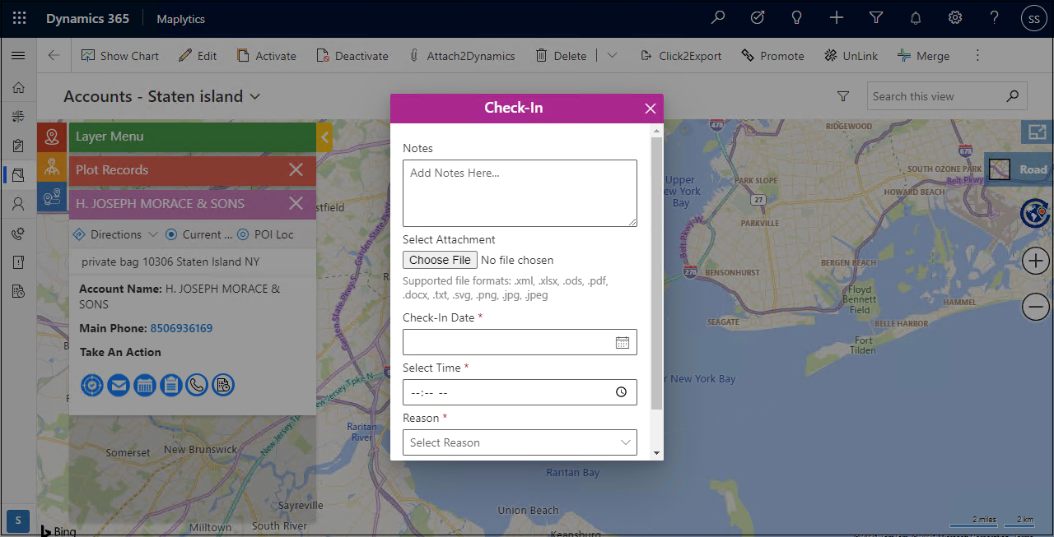This screenshot has height=537, width=1054.
Task: Open the contacts person sidebar icon
Action: coord(18,203)
